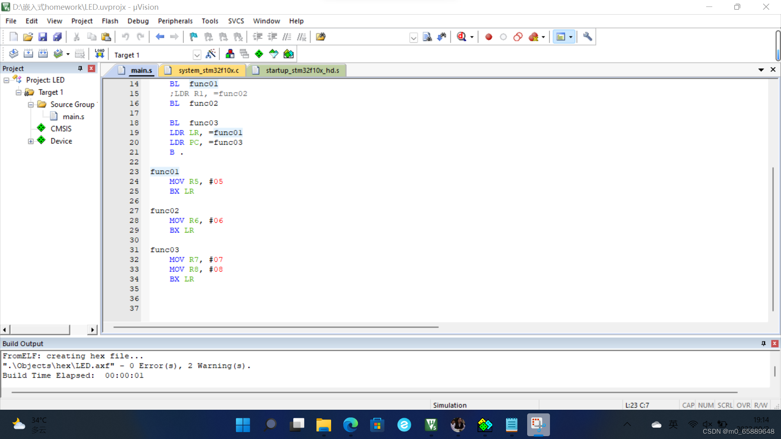Click Manage Run-Time Environment green diamond icon
This screenshot has height=439, width=781.
pyautogui.click(x=259, y=54)
